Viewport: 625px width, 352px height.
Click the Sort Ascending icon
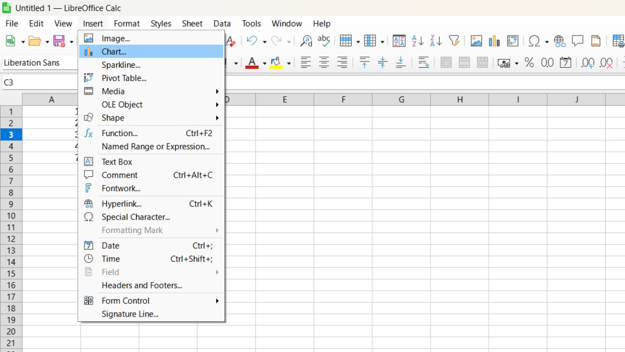click(x=418, y=41)
